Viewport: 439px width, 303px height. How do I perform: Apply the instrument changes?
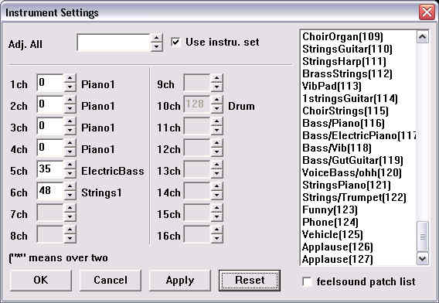180,281
